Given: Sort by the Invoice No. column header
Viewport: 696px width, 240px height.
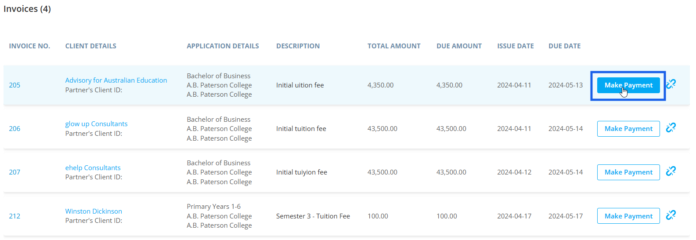Looking at the screenshot, I should pos(29,46).
